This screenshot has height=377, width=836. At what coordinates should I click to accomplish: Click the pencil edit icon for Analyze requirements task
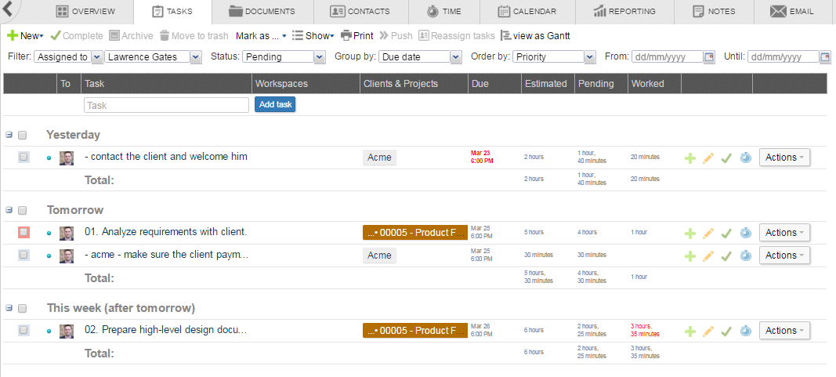(708, 233)
